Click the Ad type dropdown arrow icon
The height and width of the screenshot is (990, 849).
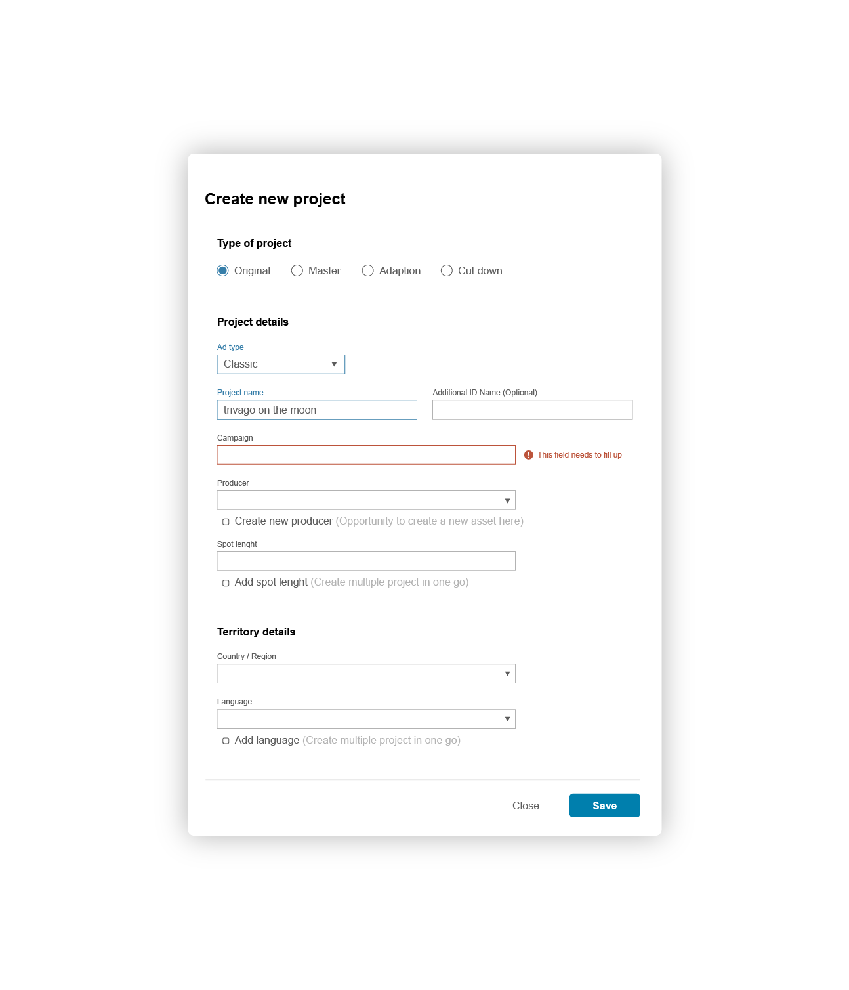click(x=335, y=364)
